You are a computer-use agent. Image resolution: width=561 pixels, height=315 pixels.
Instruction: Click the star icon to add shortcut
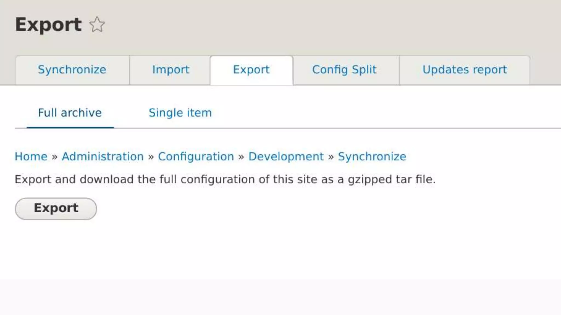97,25
